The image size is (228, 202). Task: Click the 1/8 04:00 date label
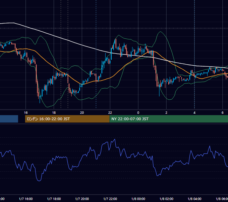194,199
